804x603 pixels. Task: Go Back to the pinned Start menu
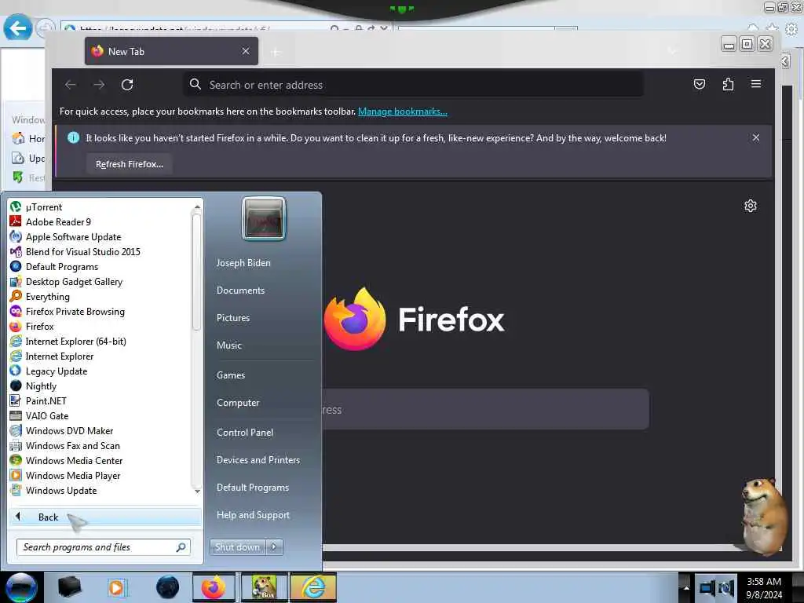105,517
